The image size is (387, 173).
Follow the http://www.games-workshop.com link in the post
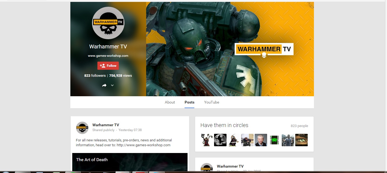click(x=144, y=145)
